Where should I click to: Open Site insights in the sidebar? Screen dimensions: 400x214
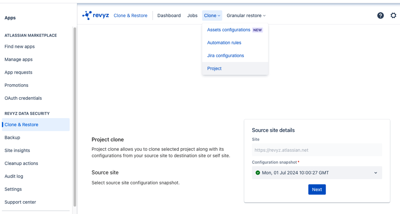[x=17, y=151]
